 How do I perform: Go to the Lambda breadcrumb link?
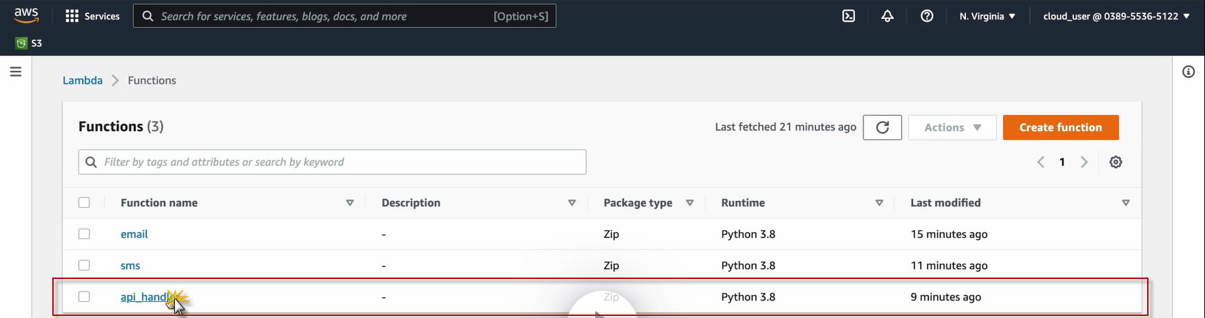point(82,80)
